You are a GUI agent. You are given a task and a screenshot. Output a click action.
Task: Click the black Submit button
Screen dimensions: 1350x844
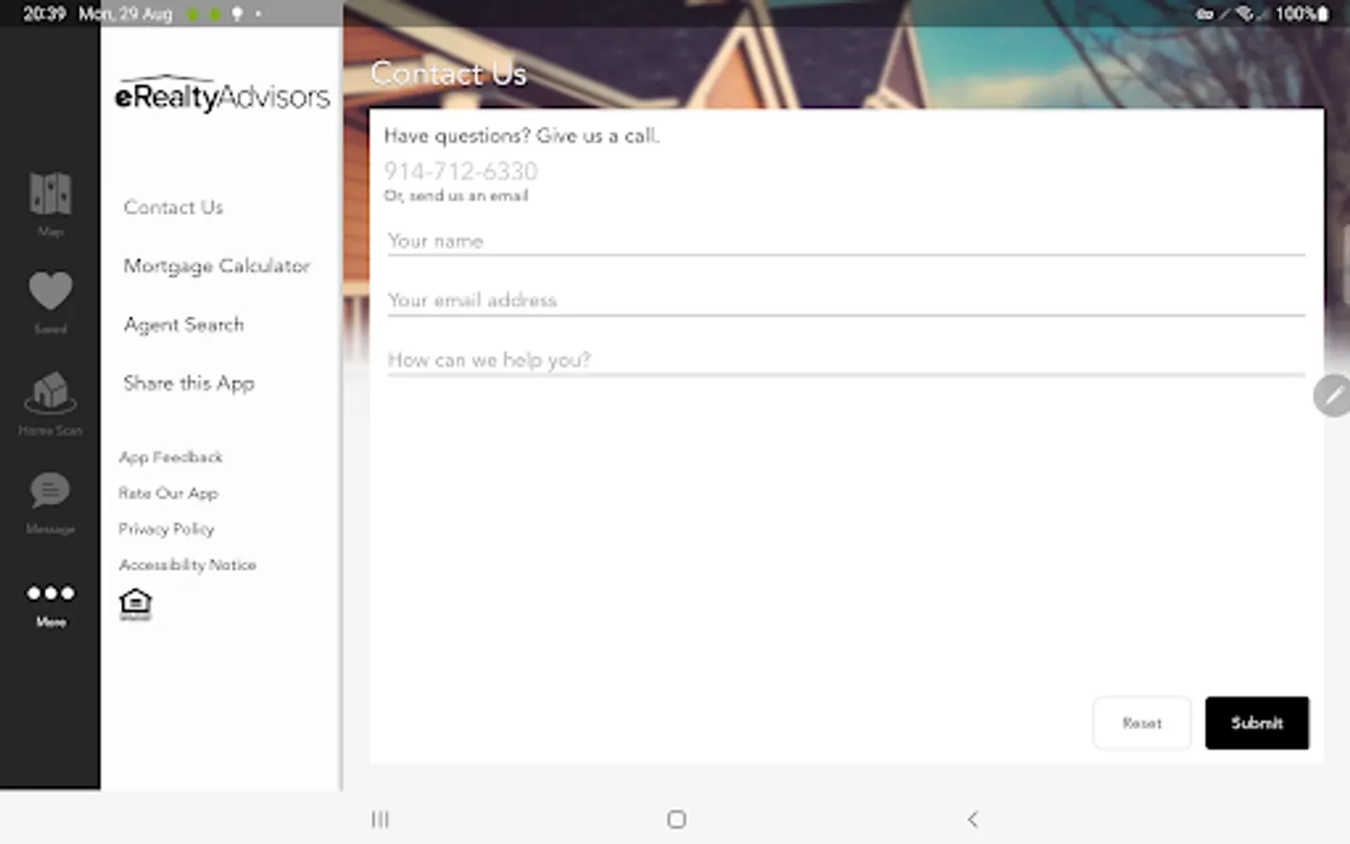(1257, 723)
